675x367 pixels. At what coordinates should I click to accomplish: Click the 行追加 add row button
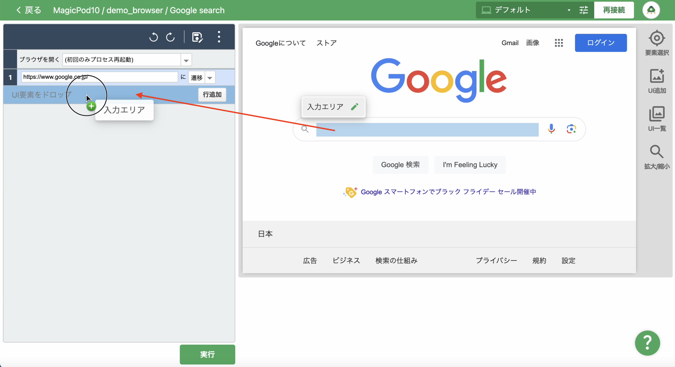coord(212,94)
